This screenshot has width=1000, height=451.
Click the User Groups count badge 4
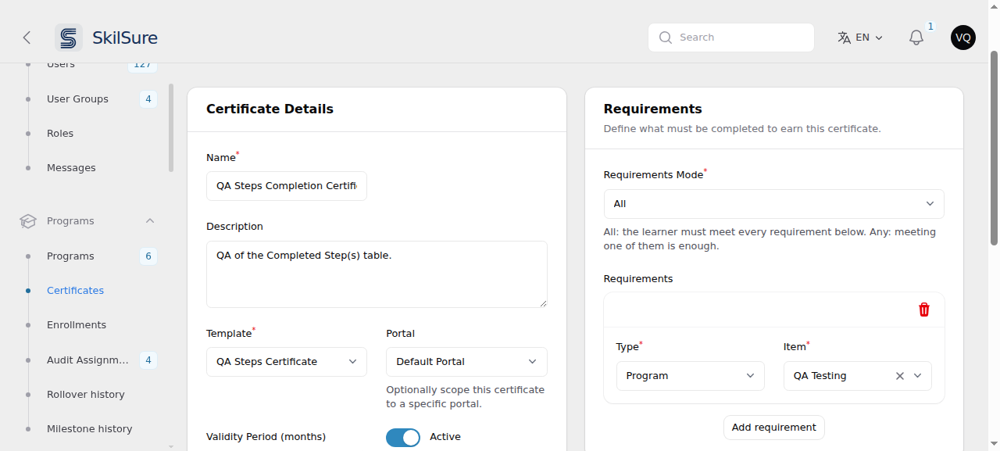click(x=148, y=99)
